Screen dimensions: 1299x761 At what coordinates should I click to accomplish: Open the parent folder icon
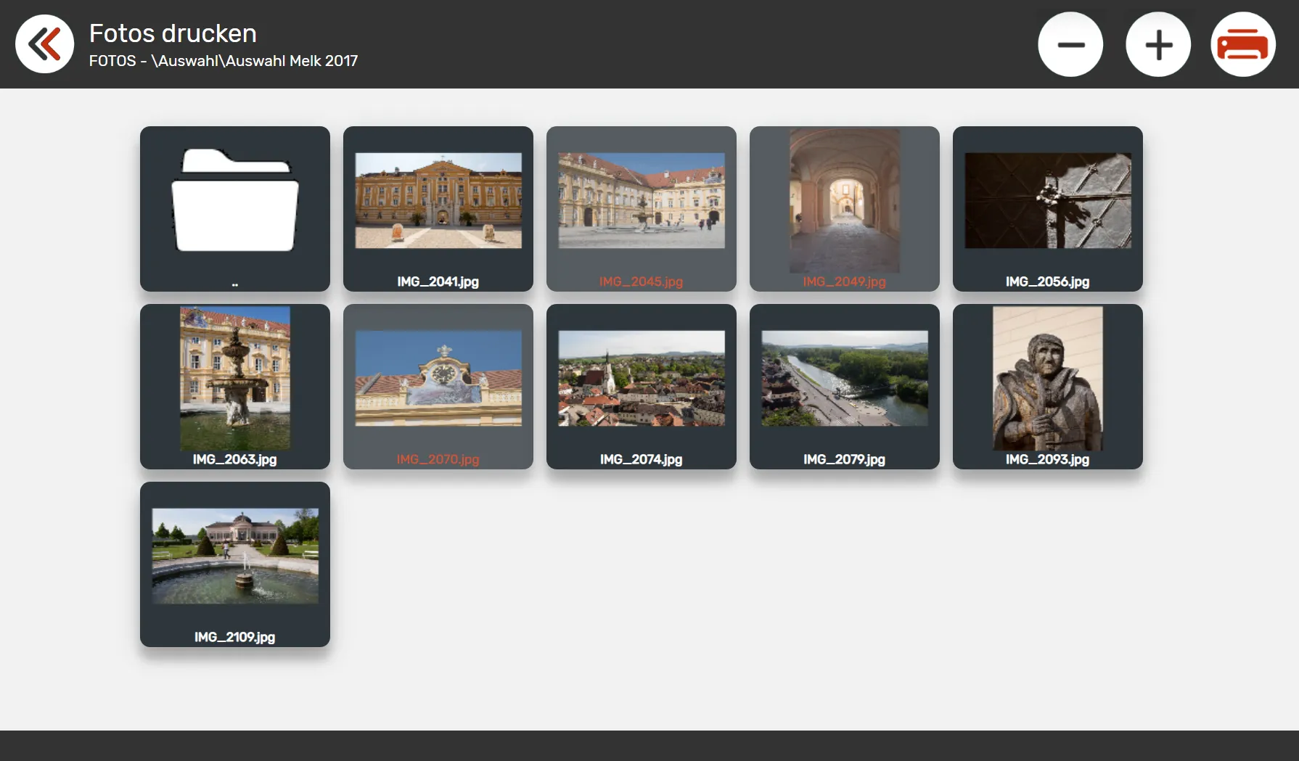pyautogui.click(x=234, y=201)
